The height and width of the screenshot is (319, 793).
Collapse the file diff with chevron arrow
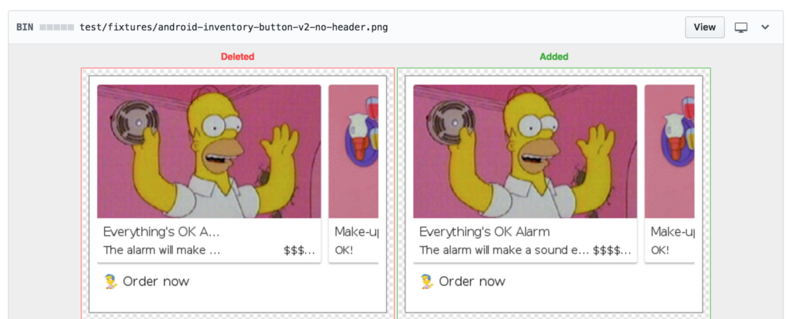[x=765, y=27]
